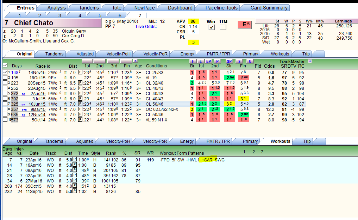The height and width of the screenshot is (220, 358).
Task: Check the 18Oct15 paceline row checkbox
Action: (x=5, y=78)
